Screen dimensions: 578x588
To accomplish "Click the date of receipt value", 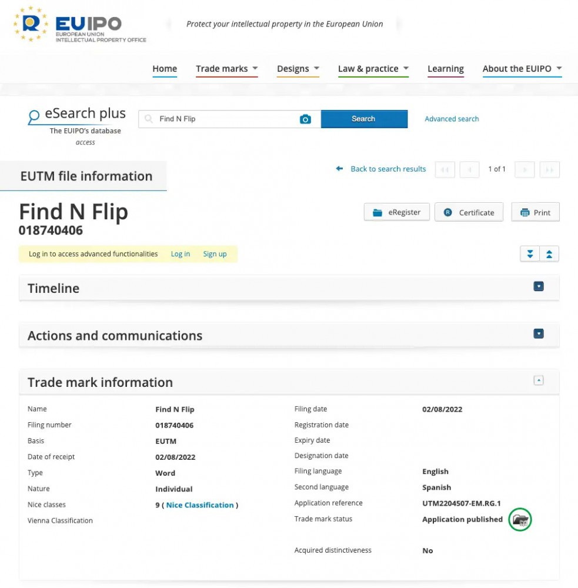I will (x=176, y=457).
